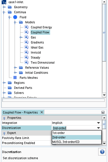This screenshot has width=108, height=162.
Task: Click the Positivity Rate Limit label
Action: 16,138
